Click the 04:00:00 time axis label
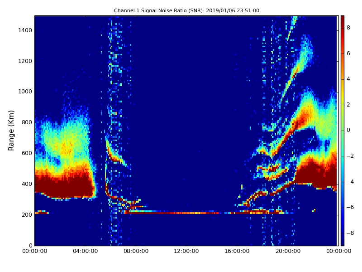The height and width of the screenshot is (272, 362). coord(86,251)
